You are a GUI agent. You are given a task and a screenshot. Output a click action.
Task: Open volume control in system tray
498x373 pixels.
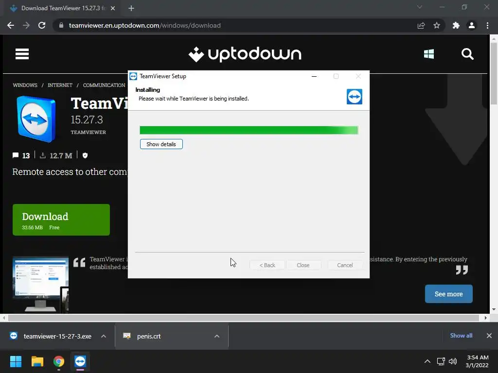(453, 361)
